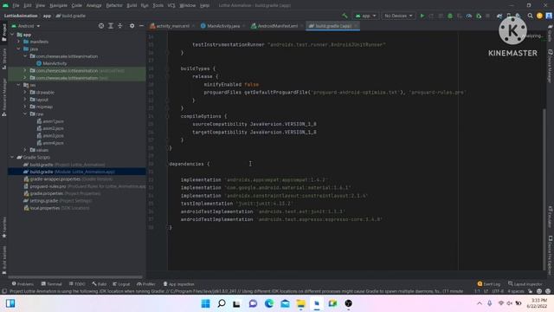Toggle the Structure tool window
Viewport: 554px width, 312px height.
tap(3, 59)
